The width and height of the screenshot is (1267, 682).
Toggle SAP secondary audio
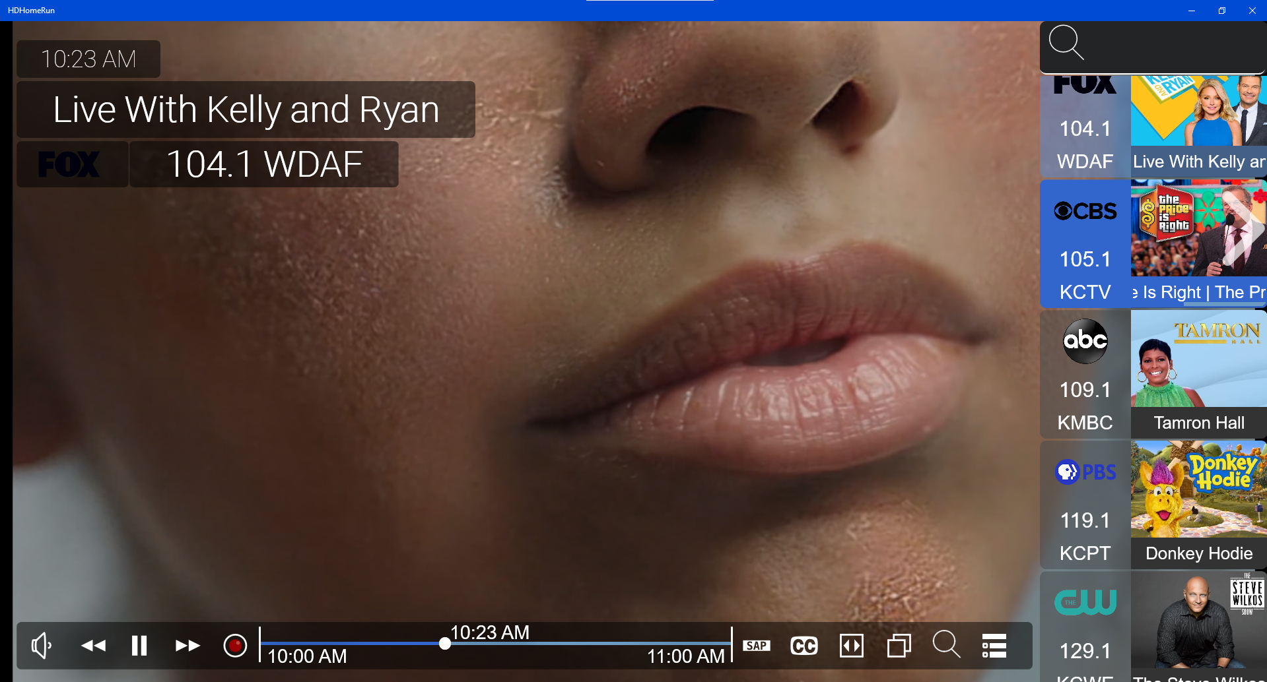pos(757,646)
